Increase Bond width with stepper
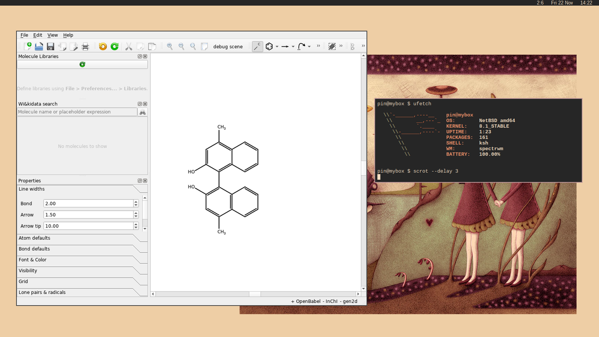This screenshot has width=599, height=337. [x=136, y=202]
